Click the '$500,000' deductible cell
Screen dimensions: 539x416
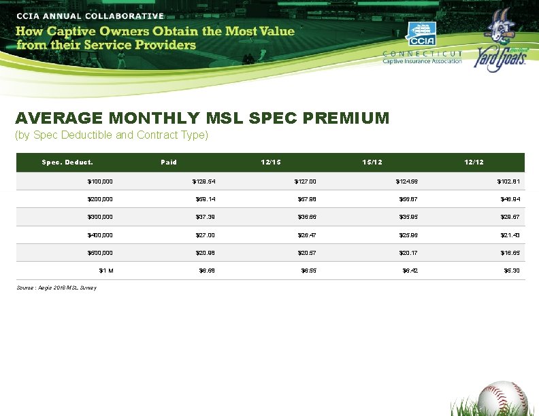pyautogui.click(x=100, y=253)
